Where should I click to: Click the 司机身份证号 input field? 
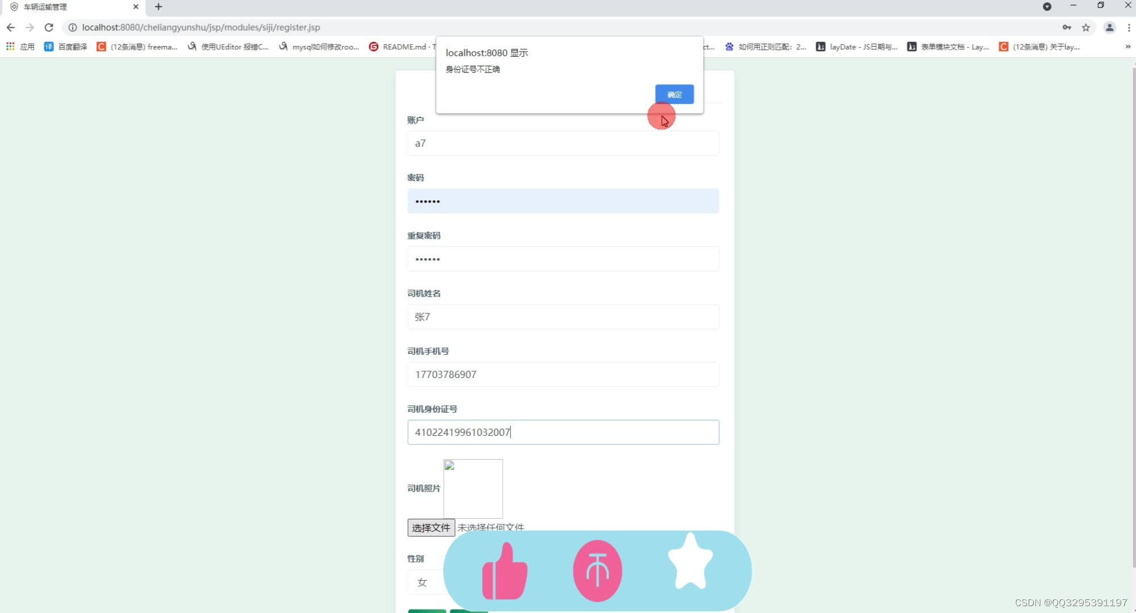[x=563, y=433]
